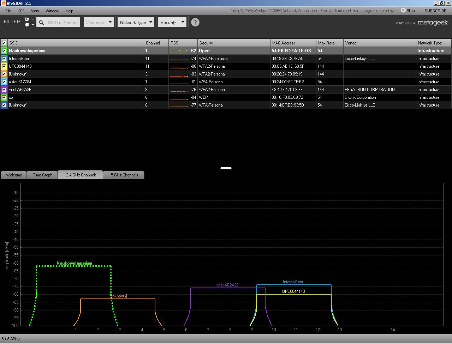Sort by the Max Rate column header
This screenshot has width=452, height=344.
(x=330, y=43)
